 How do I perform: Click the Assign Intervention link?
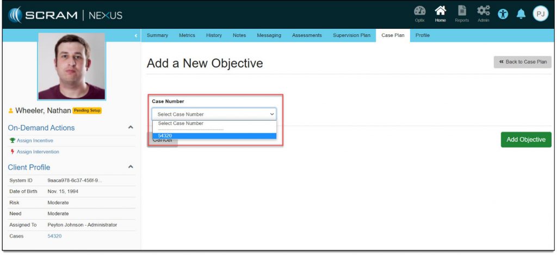pos(38,152)
